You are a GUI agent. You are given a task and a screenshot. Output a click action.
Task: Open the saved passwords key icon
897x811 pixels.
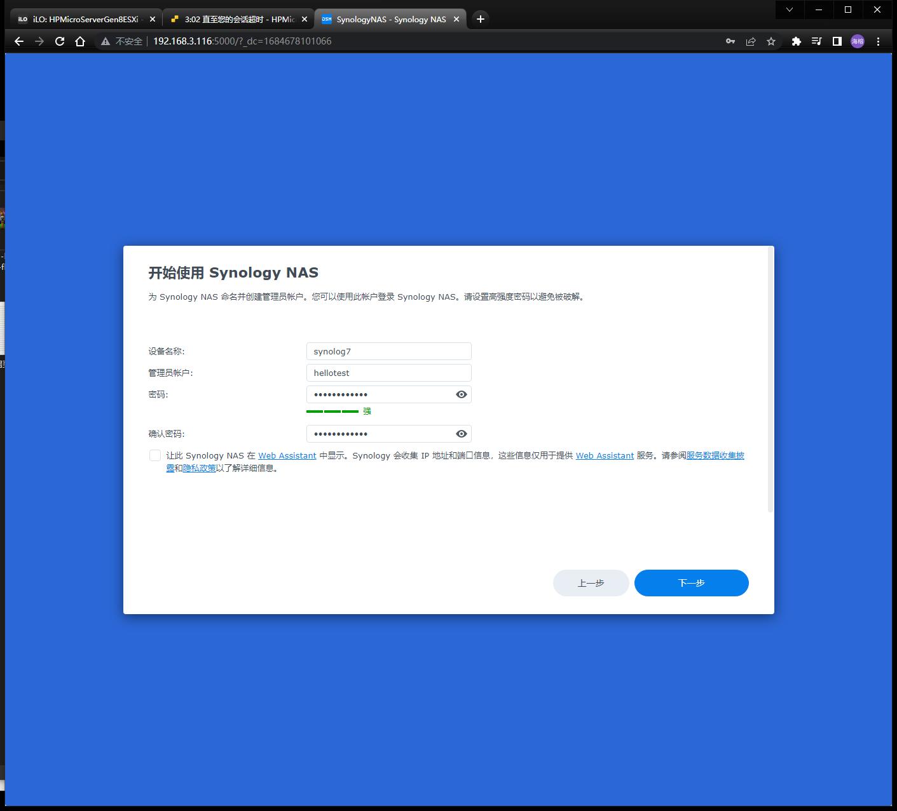[x=730, y=41]
